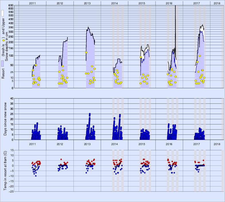Click the white upper snow depth legend swatch
The width and height of the screenshot is (225, 202).
pos(2,13)
